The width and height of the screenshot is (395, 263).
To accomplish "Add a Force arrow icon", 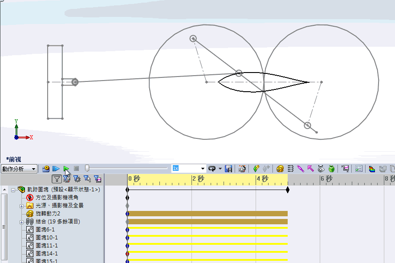I will (310, 169).
